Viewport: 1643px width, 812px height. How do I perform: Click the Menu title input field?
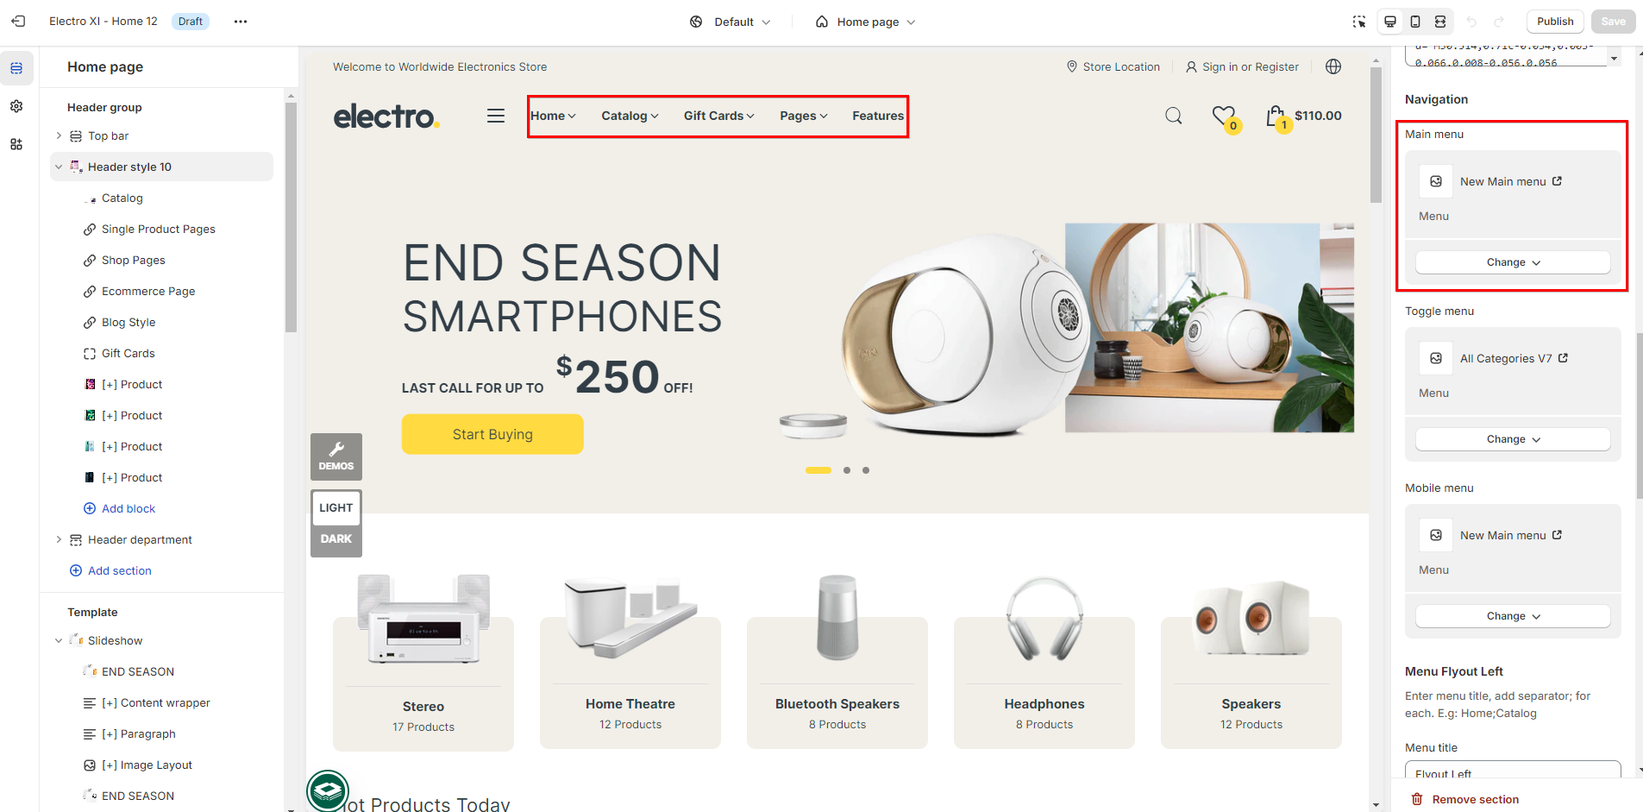(x=1513, y=771)
